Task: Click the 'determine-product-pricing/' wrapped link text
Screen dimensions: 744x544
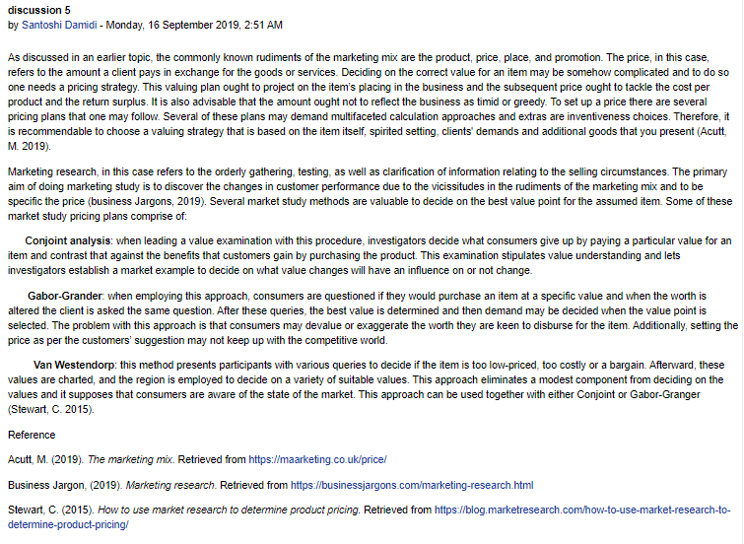Action: click(x=68, y=524)
